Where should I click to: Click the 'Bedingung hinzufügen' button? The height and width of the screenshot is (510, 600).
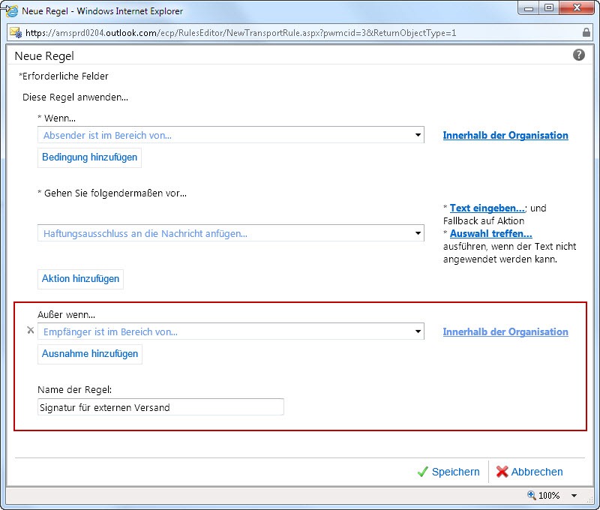pyautogui.click(x=89, y=157)
